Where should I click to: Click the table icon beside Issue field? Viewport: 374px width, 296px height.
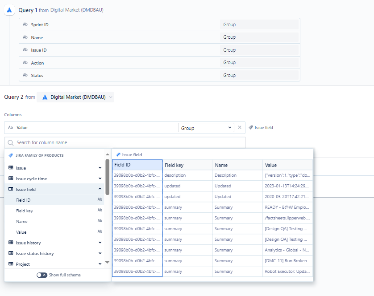pyautogui.click(x=11, y=189)
